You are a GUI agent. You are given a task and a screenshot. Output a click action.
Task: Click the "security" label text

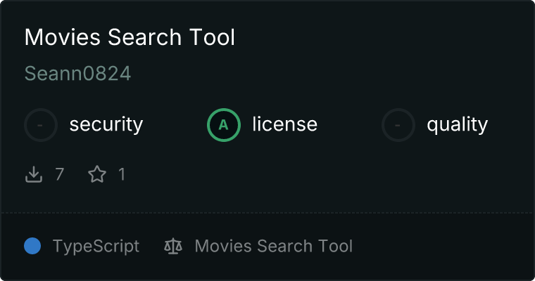[x=106, y=125]
